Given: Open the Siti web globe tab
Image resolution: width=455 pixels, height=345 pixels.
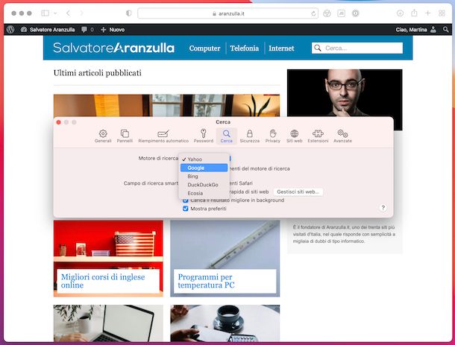Looking at the screenshot, I should [294, 136].
